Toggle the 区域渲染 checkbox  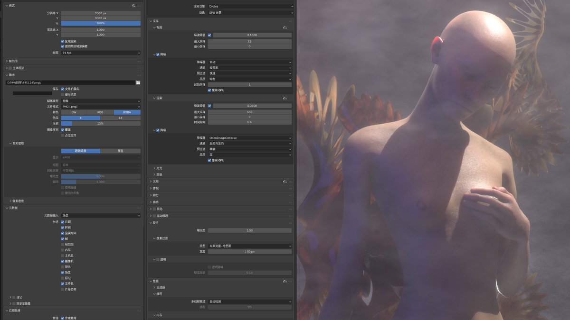click(x=63, y=41)
